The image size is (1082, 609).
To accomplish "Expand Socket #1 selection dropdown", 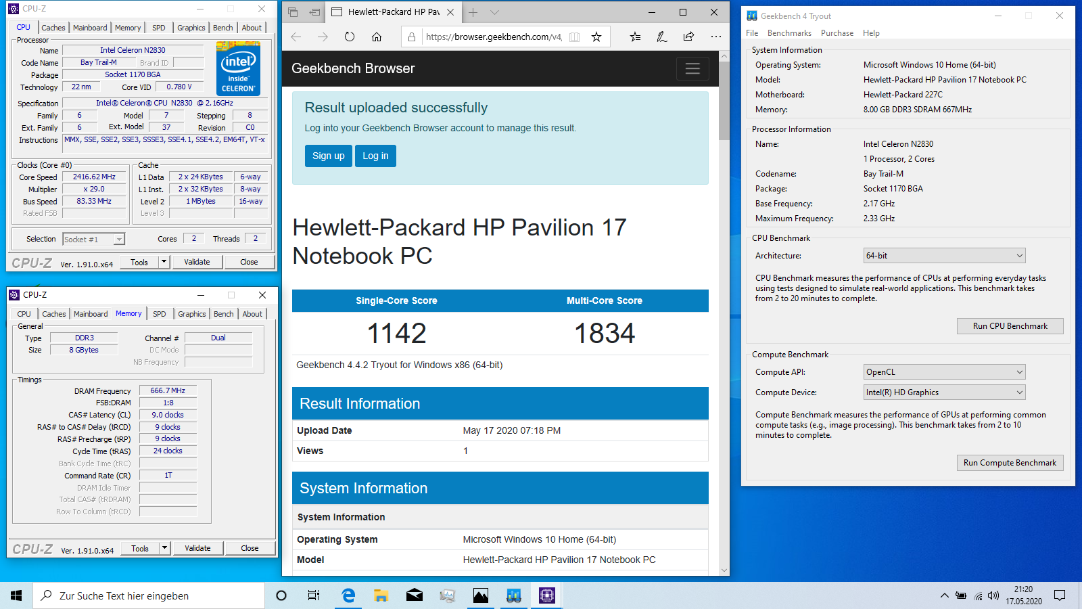I will [x=119, y=239].
